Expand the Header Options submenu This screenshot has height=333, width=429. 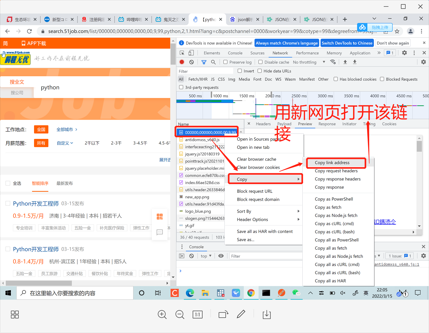click(264, 220)
